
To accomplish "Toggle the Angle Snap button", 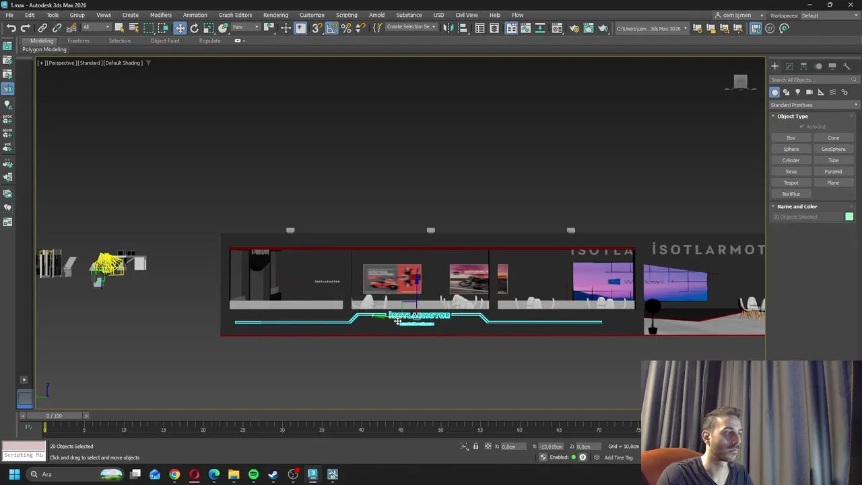I will click(331, 28).
